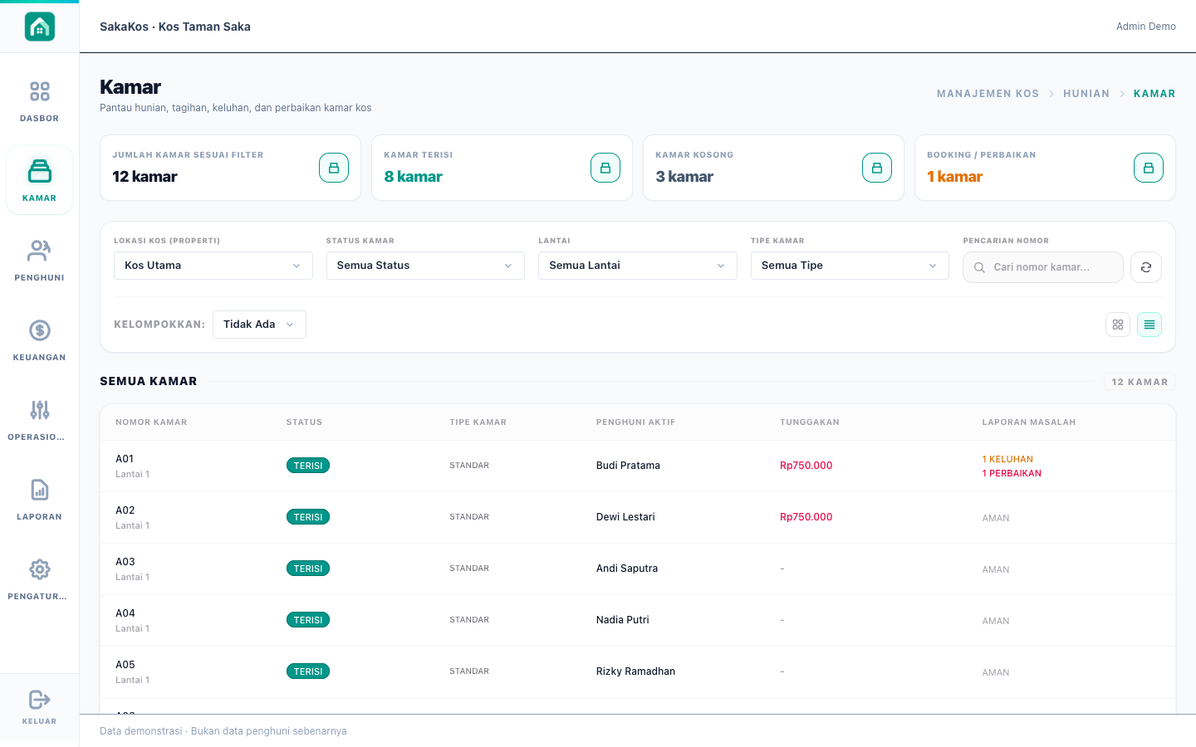Viewport: 1196px width, 747px height.
Task: Click the Kamar breadcrumb
Action: 1154,94
